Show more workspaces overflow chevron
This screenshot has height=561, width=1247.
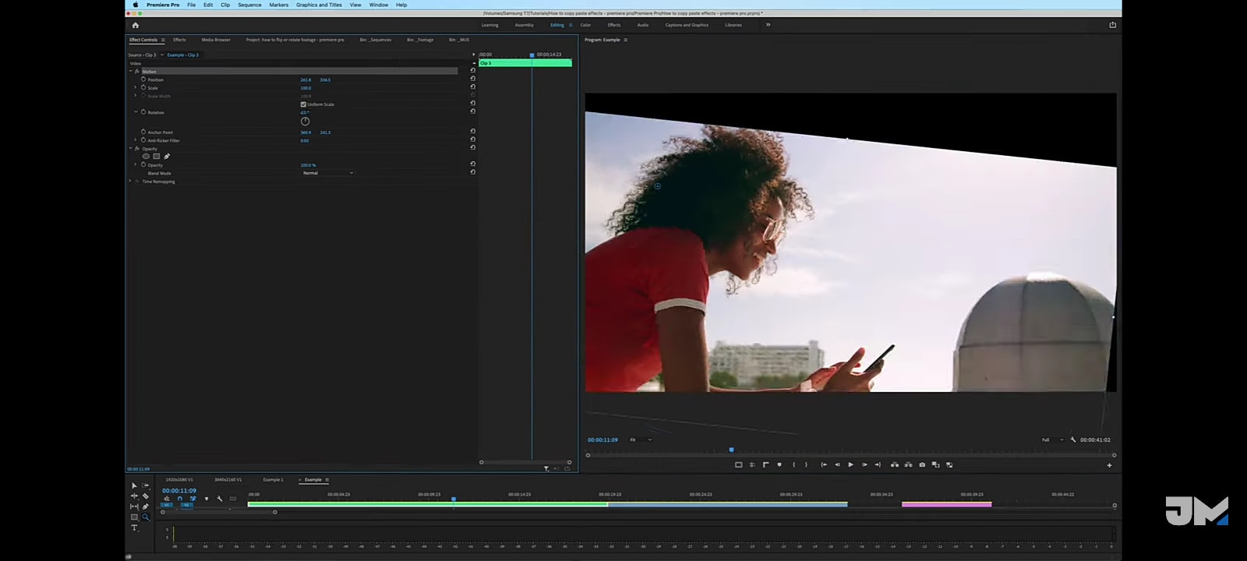[x=768, y=25]
